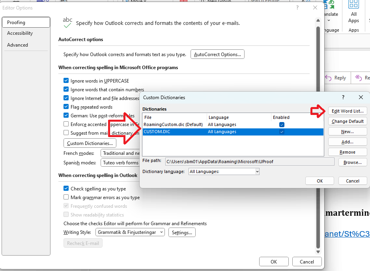The height and width of the screenshot is (271, 370).
Task: Expand the Translate dropdown chevron
Action: (329, 20)
